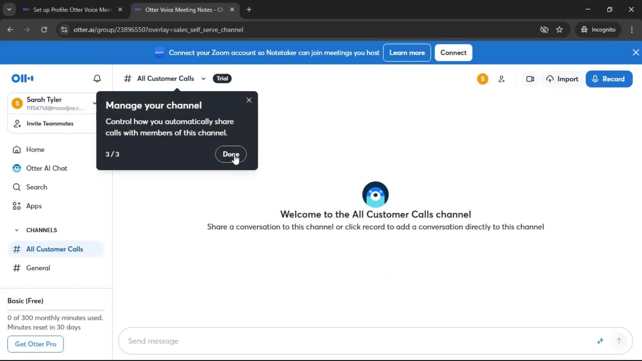642x361 pixels.
Task: Click the Trial badge
Action: point(222,79)
